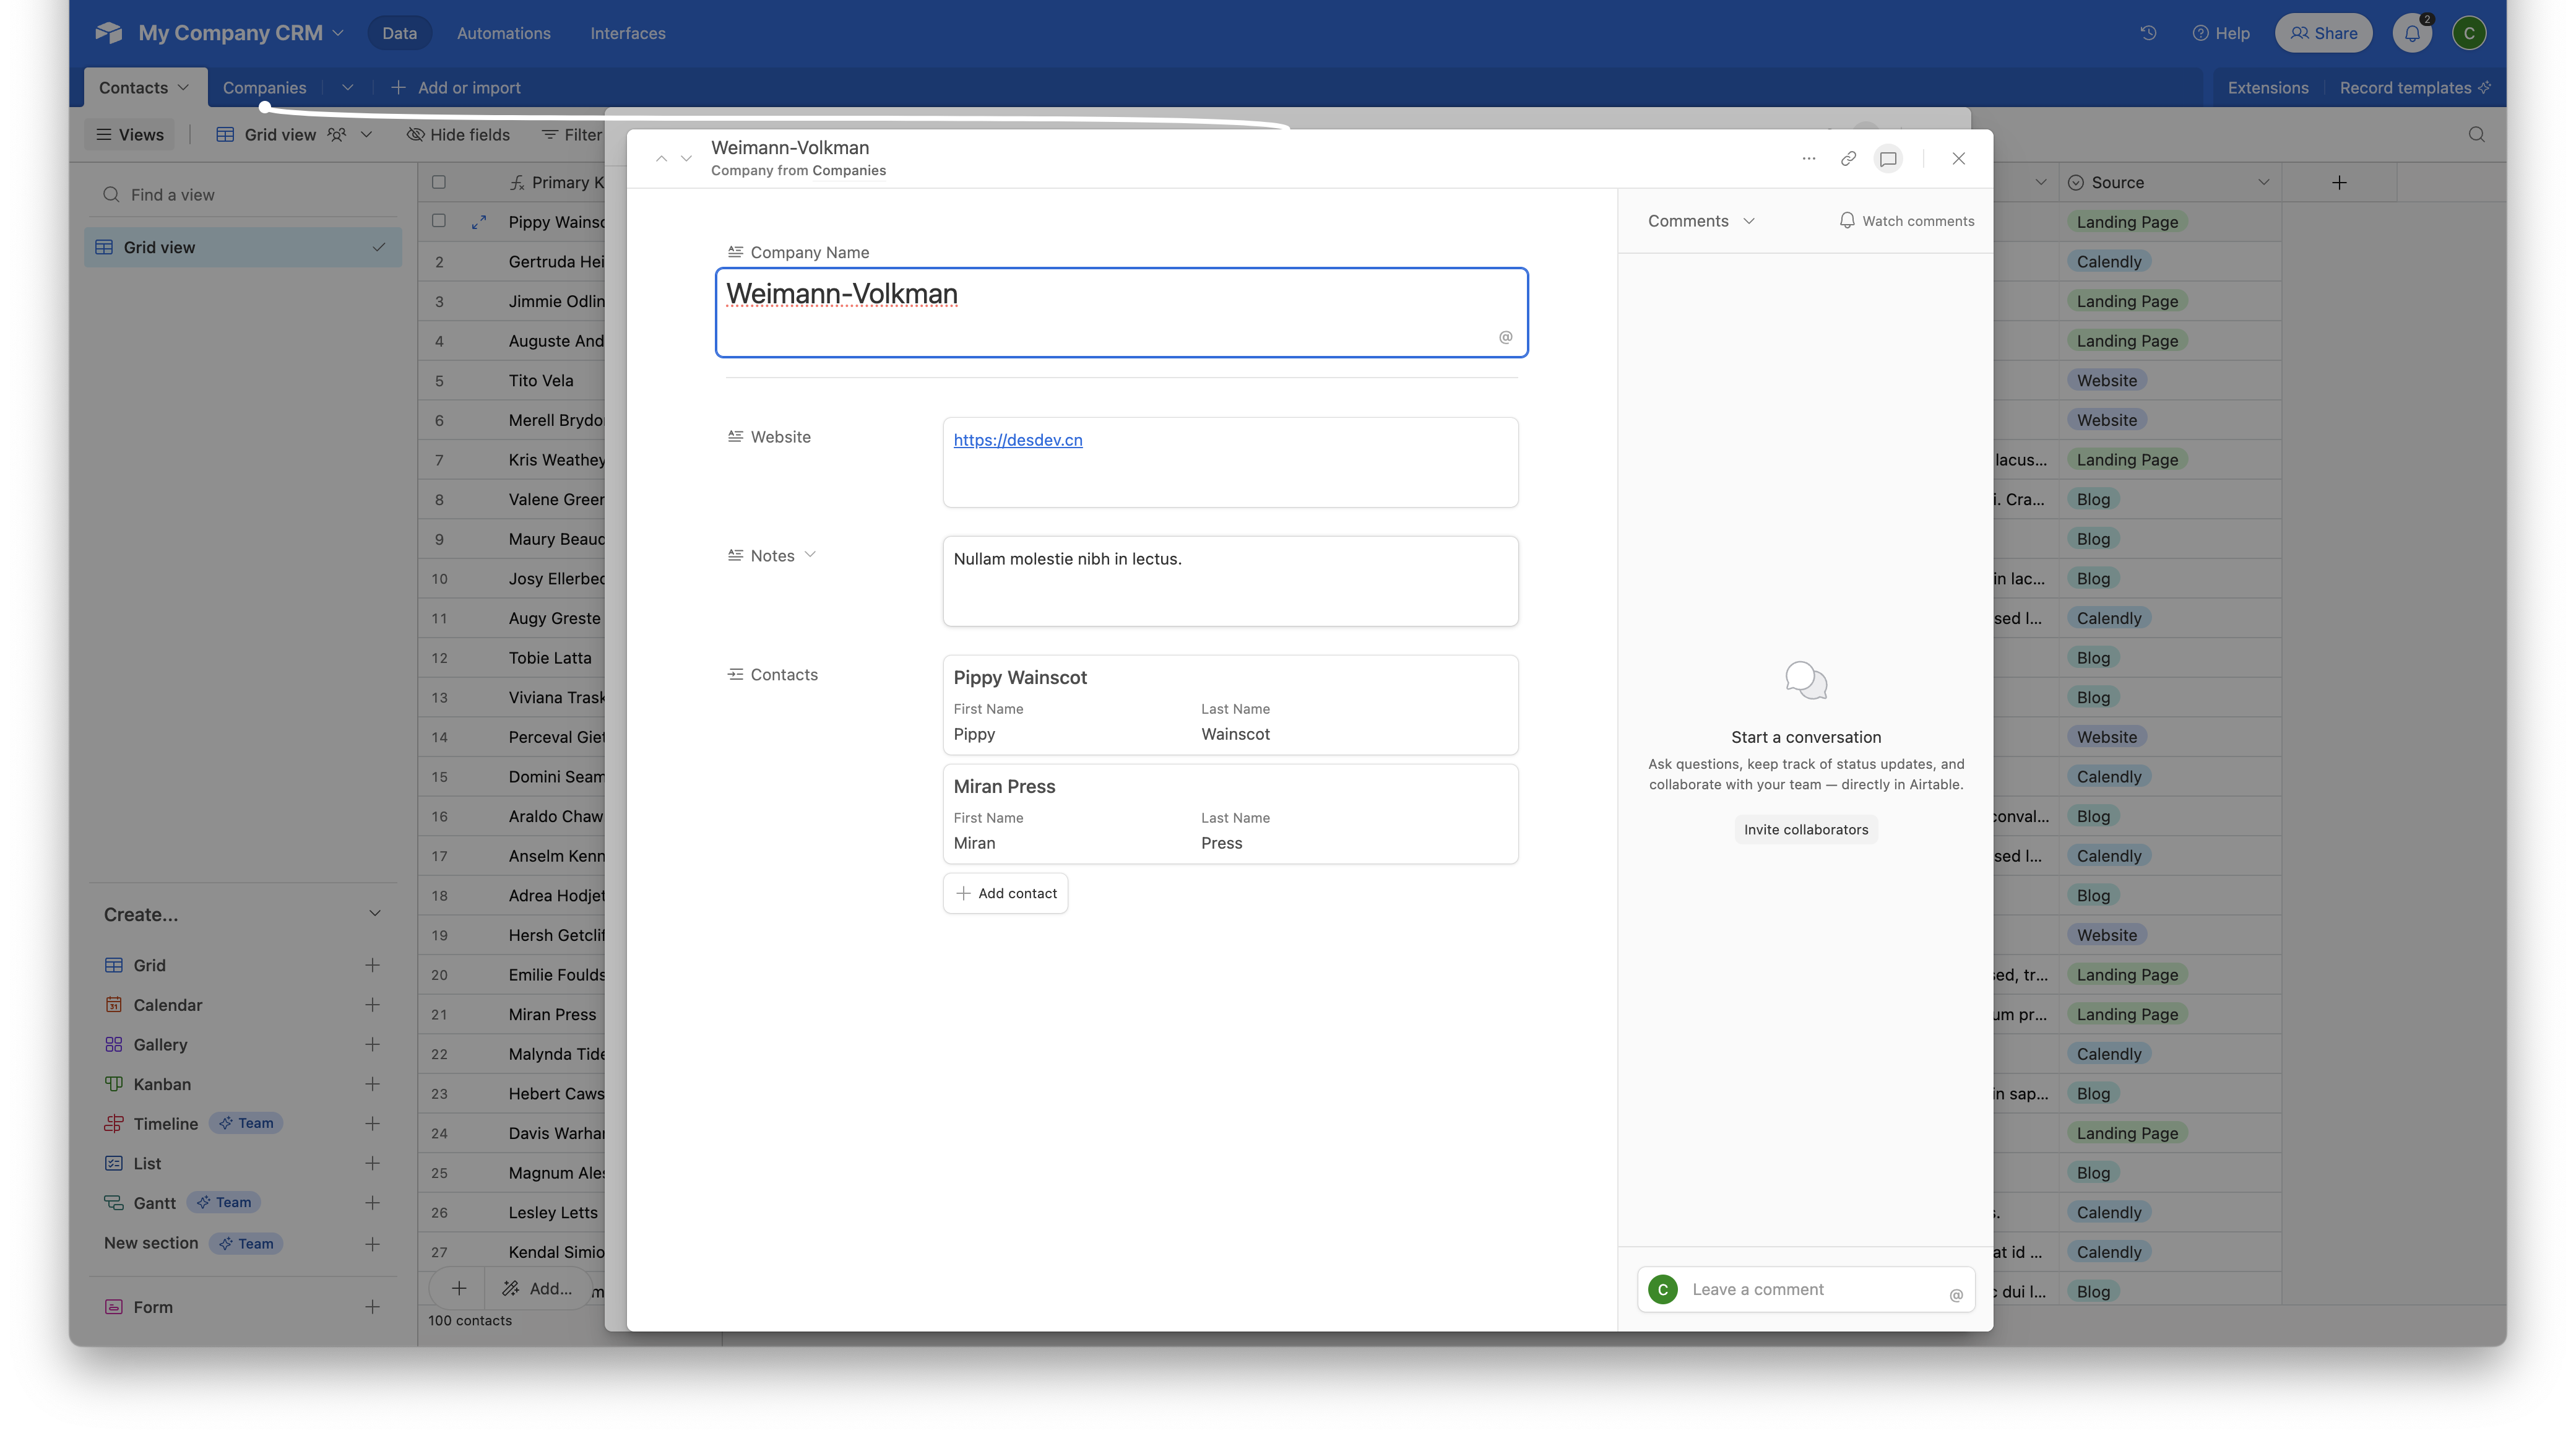Check the Pippy Wainscot row checkbox
Screen dimensions: 2576x1438
point(439,222)
